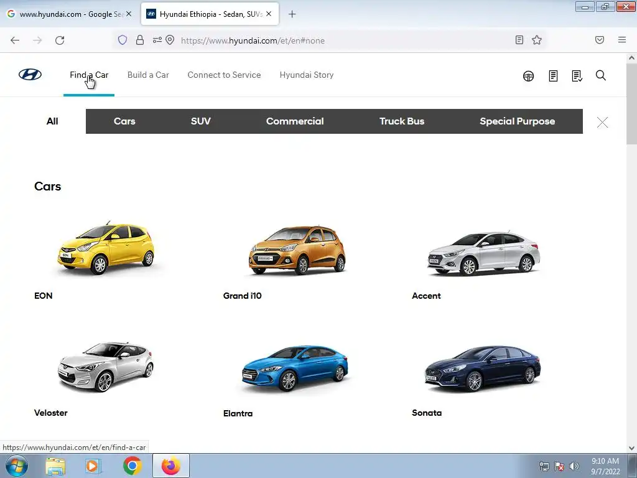Save to Pocket icon
The image size is (637, 478).
pyautogui.click(x=600, y=40)
